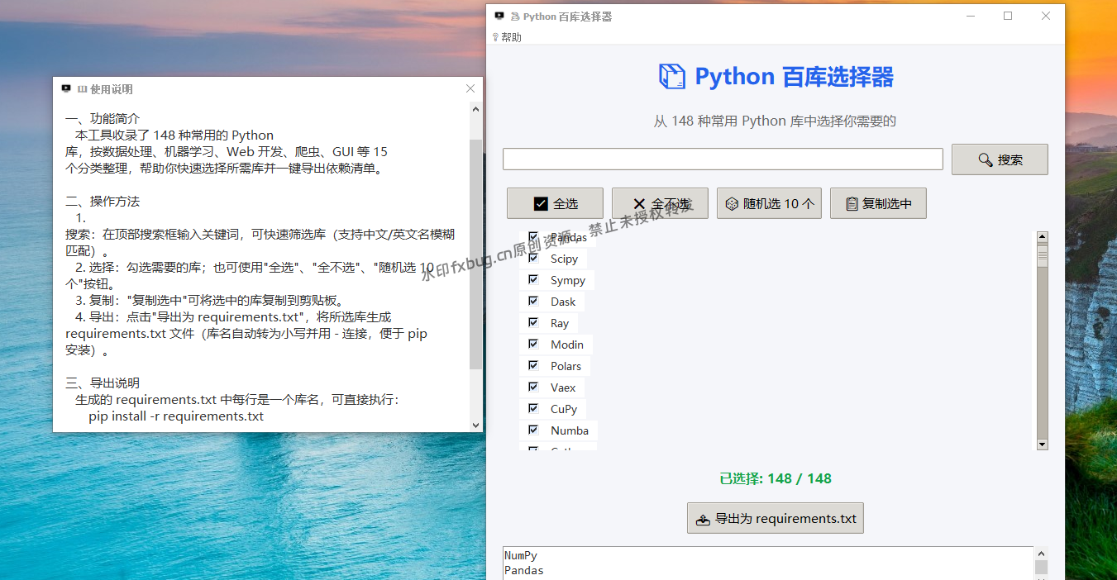Click the 搜索 search button
The width and height of the screenshot is (1117, 580).
point(1000,159)
